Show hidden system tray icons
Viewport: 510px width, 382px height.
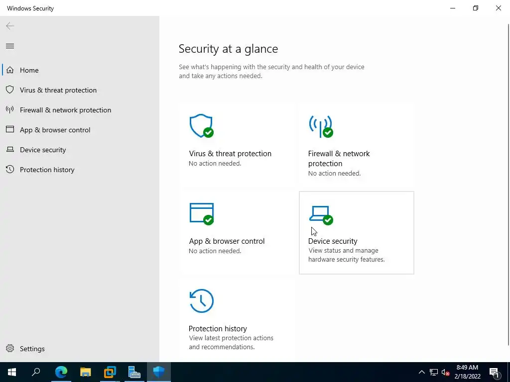(x=421, y=372)
